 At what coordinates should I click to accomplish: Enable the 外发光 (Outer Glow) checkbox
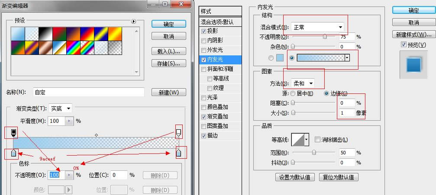point(204,50)
